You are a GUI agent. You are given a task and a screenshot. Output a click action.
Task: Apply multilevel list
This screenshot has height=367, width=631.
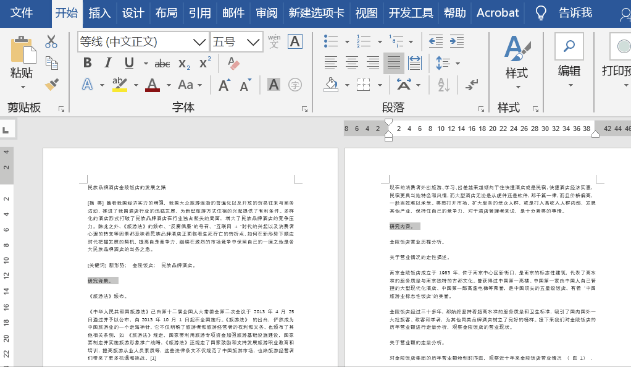[396, 41]
